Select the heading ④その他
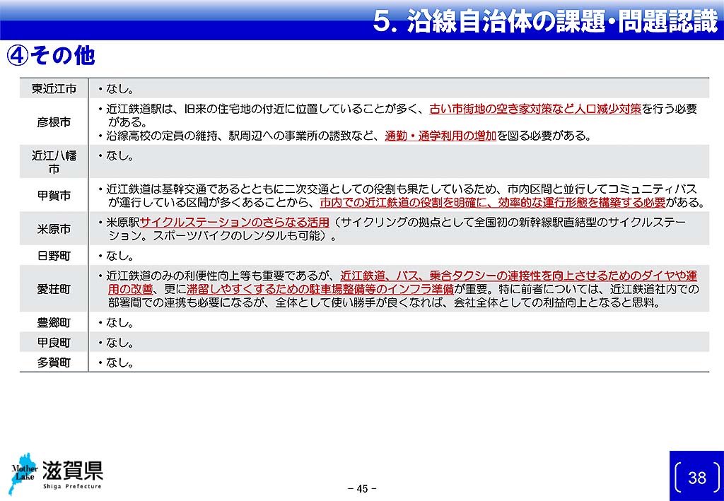 [51, 57]
